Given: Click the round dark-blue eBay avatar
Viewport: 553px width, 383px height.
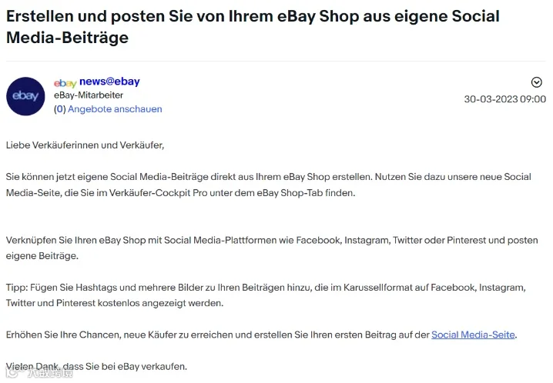Looking at the screenshot, I should pyautogui.click(x=25, y=96).
